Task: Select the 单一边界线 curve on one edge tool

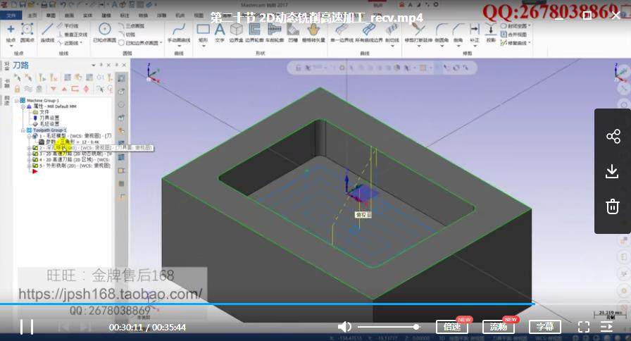Action: pos(342,32)
